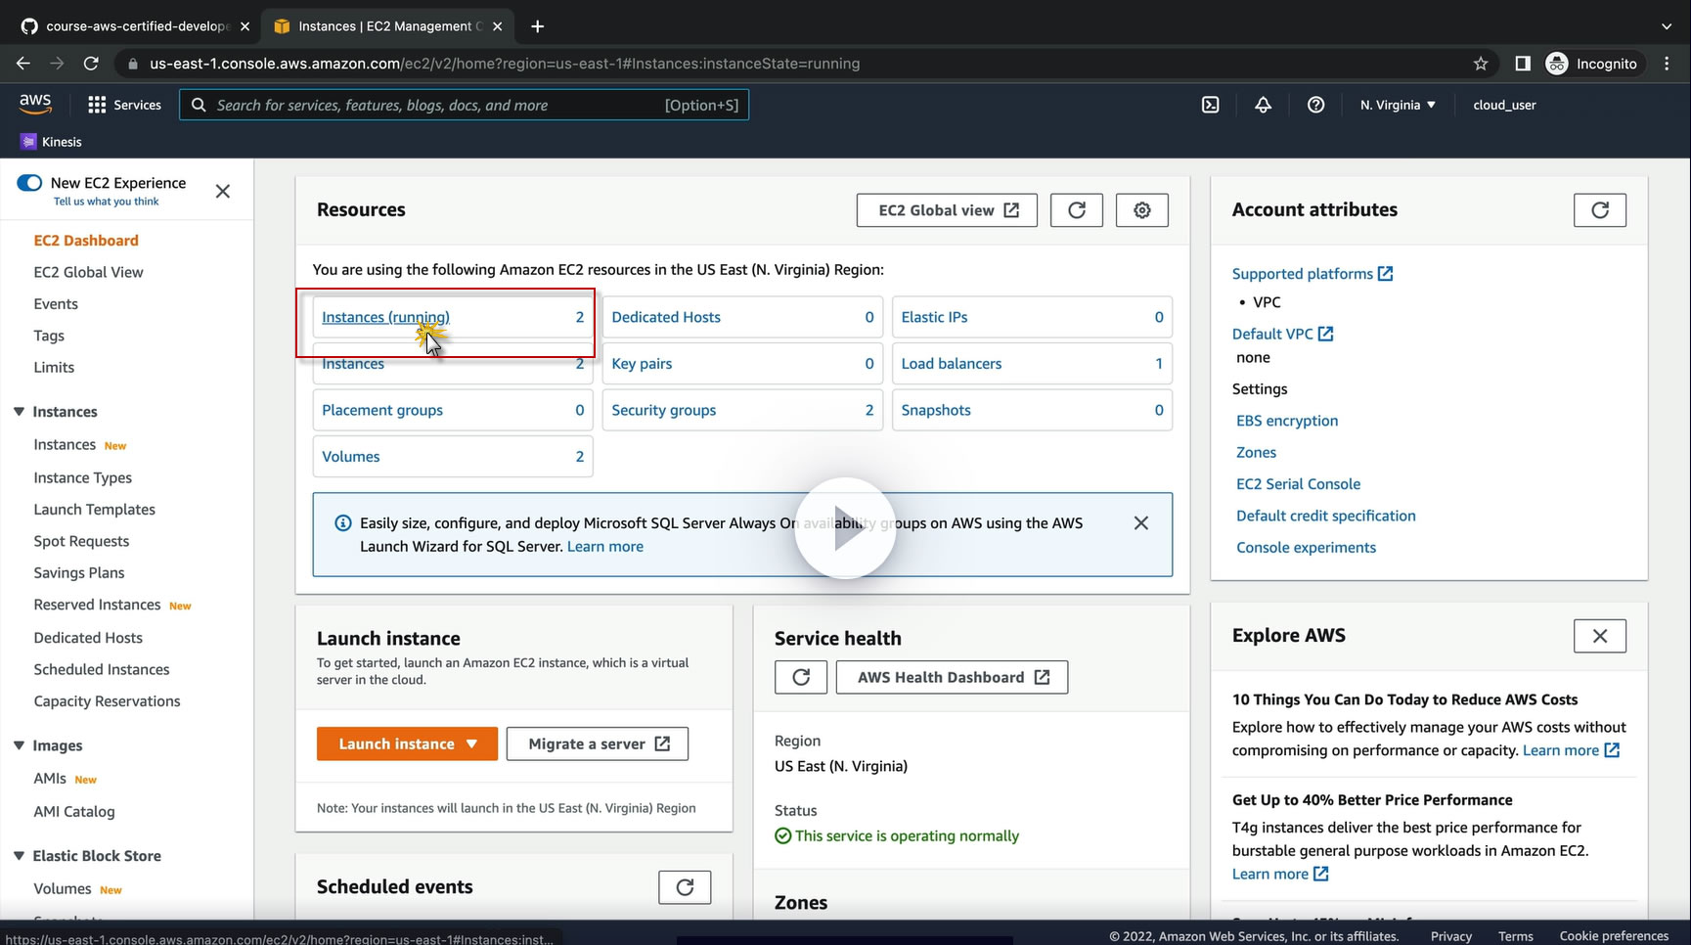Click Migrate a server button
The image size is (1691, 945).
pyautogui.click(x=598, y=743)
